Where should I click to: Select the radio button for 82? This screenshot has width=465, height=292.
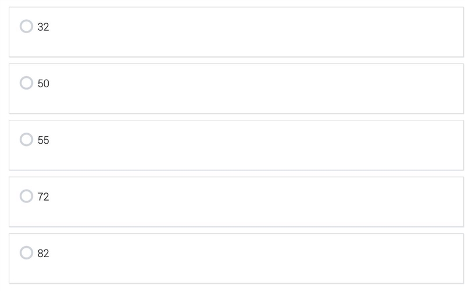26,253
